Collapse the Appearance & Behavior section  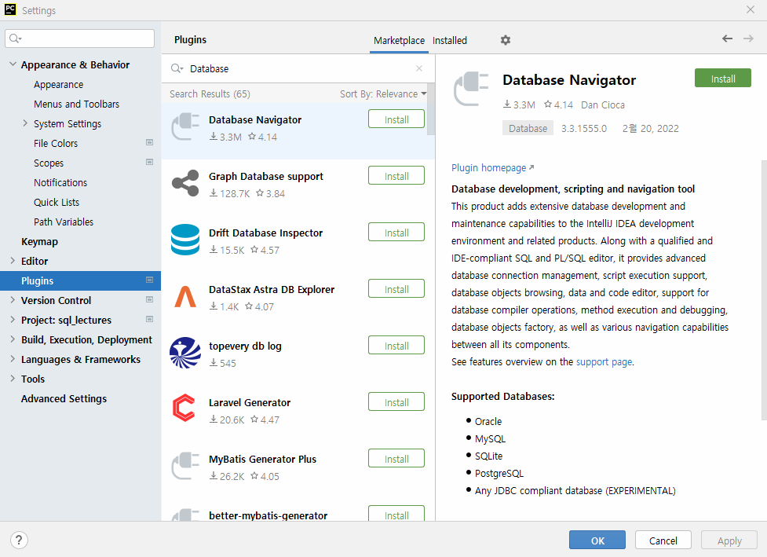(x=13, y=64)
